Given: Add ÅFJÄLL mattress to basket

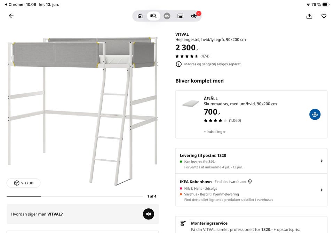Looking at the screenshot, I should 315,114.
